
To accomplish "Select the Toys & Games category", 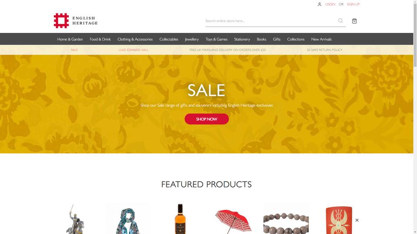I will click(x=216, y=39).
